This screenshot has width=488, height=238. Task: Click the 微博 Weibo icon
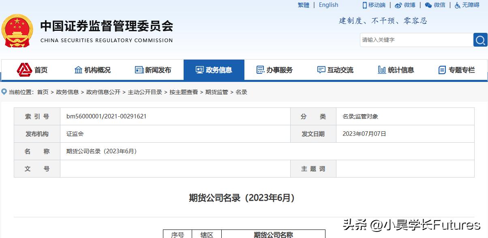[398, 5]
